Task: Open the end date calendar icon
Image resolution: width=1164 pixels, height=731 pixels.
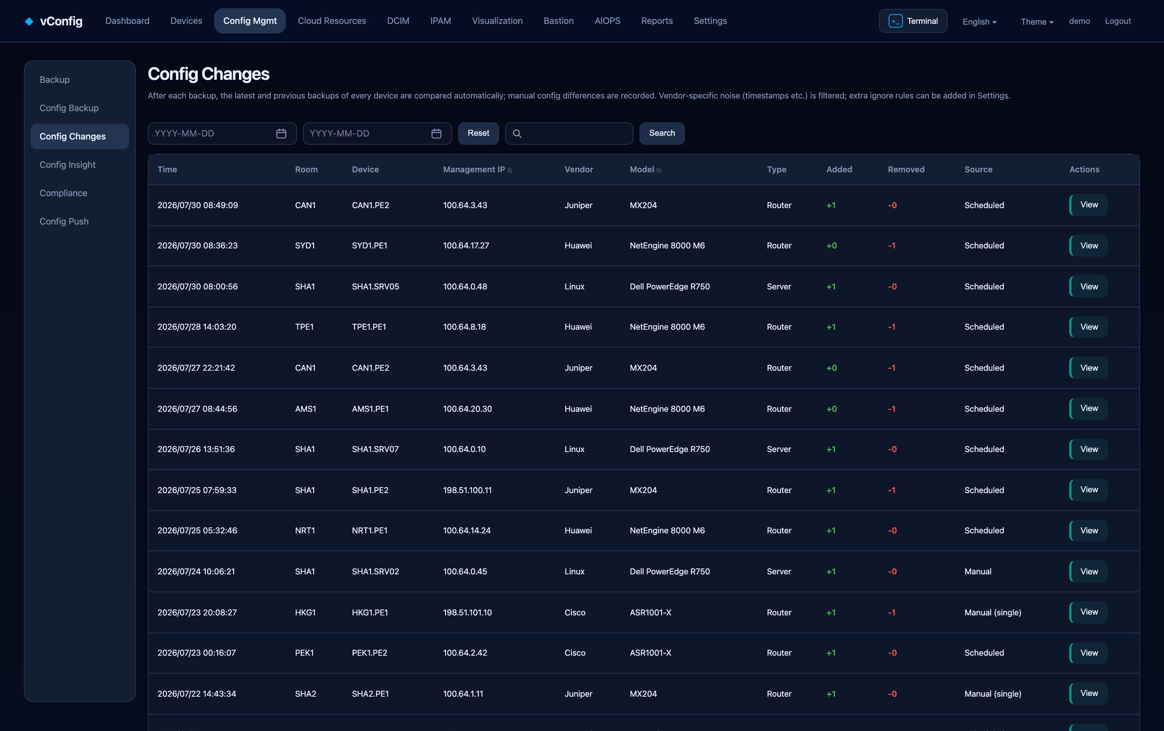Action: tap(436, 134)
